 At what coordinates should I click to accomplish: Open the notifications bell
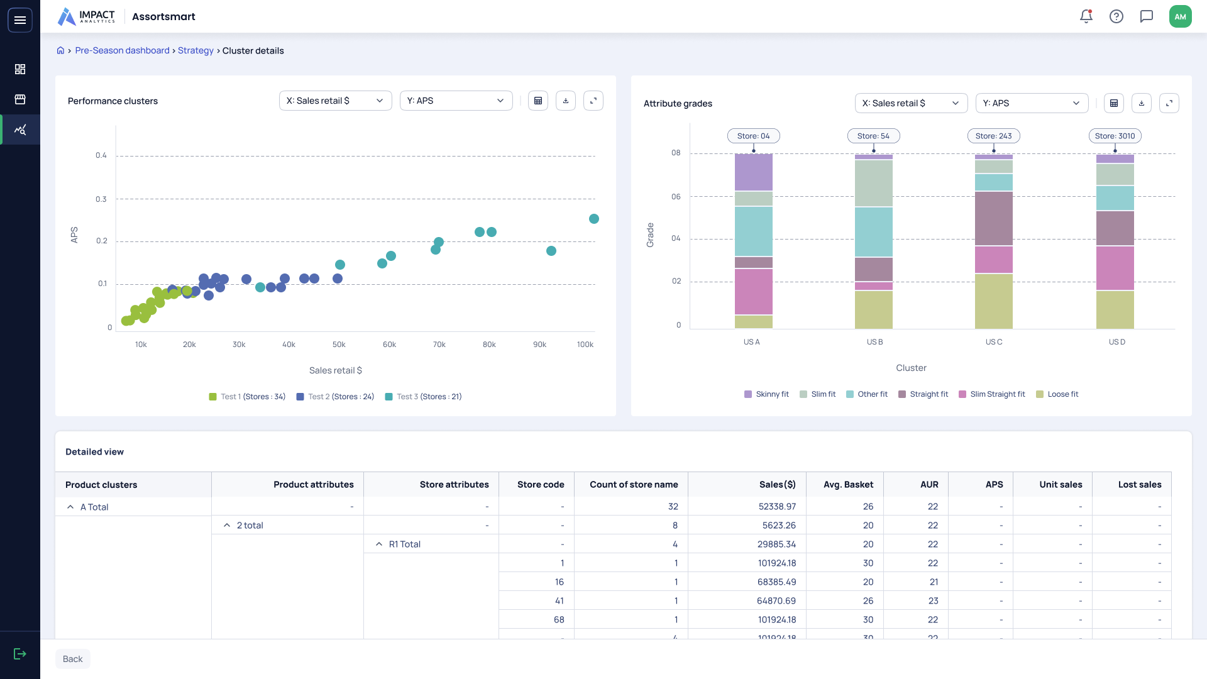1086,17
